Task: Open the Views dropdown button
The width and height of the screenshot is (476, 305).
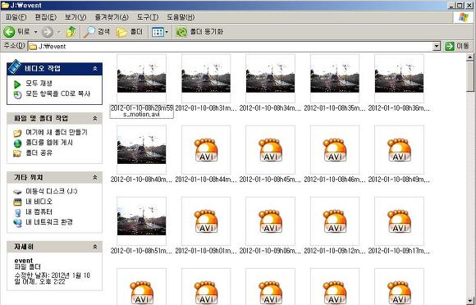Action: [x=160, y=31]
